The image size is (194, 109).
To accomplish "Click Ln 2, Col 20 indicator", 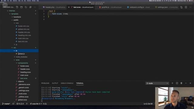I will [x=148, y=104].
